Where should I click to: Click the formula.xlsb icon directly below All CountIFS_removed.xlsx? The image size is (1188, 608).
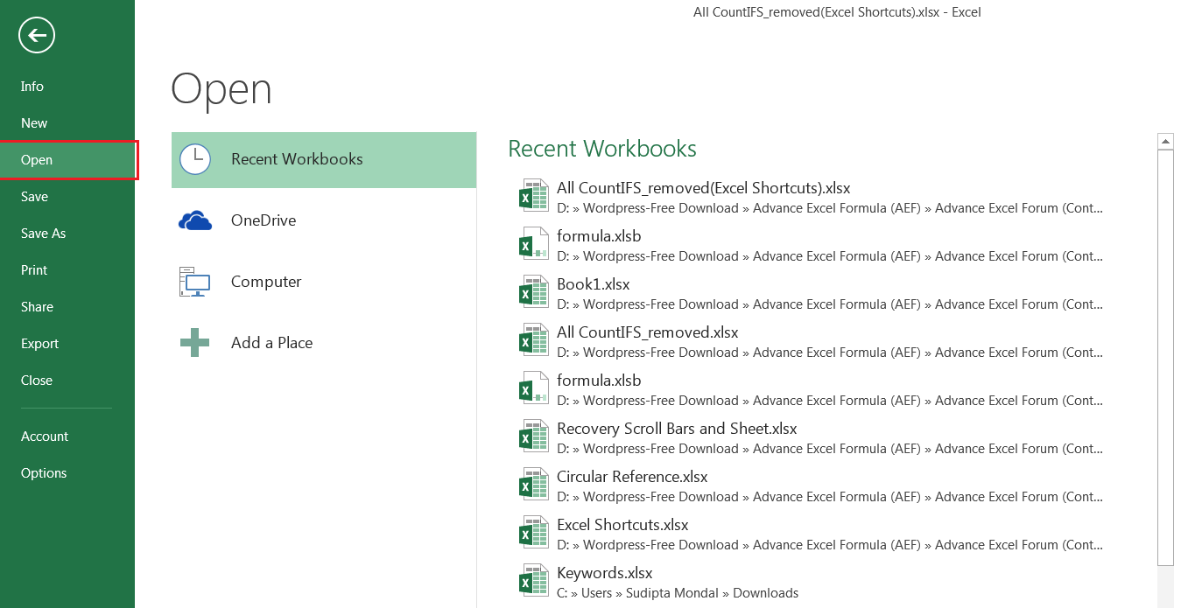pyautogui.click(x=534, y=389)
